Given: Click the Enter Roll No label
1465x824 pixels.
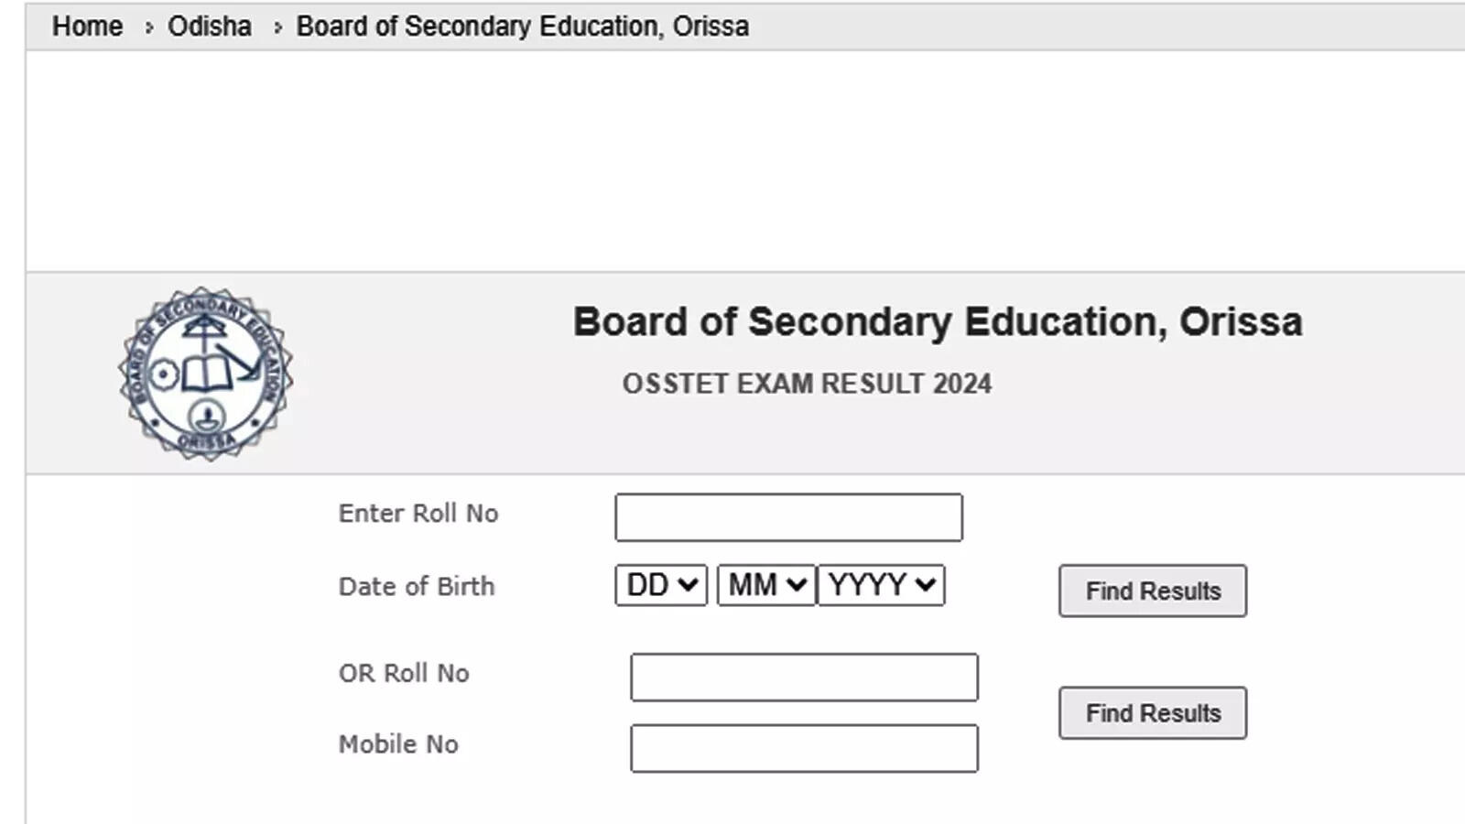Looking at the screenshot, I should point(418,514).
